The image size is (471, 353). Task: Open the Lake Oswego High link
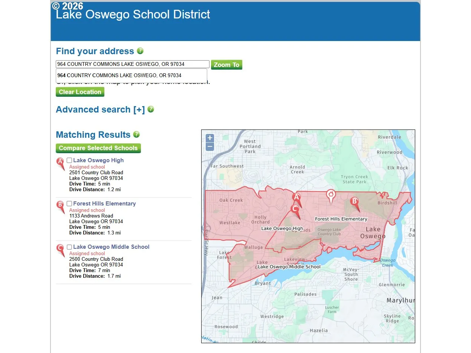(x=98, y=160)
